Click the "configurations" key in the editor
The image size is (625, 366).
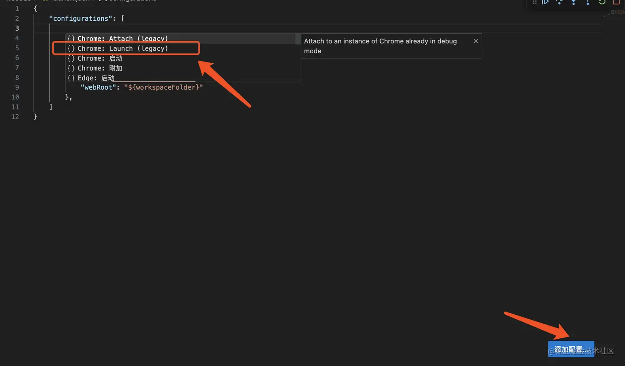81,18
